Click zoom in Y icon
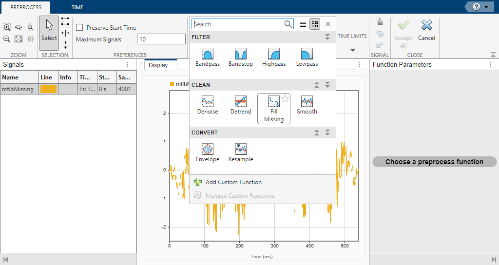 pyautogui.click(x=30, y=27)
